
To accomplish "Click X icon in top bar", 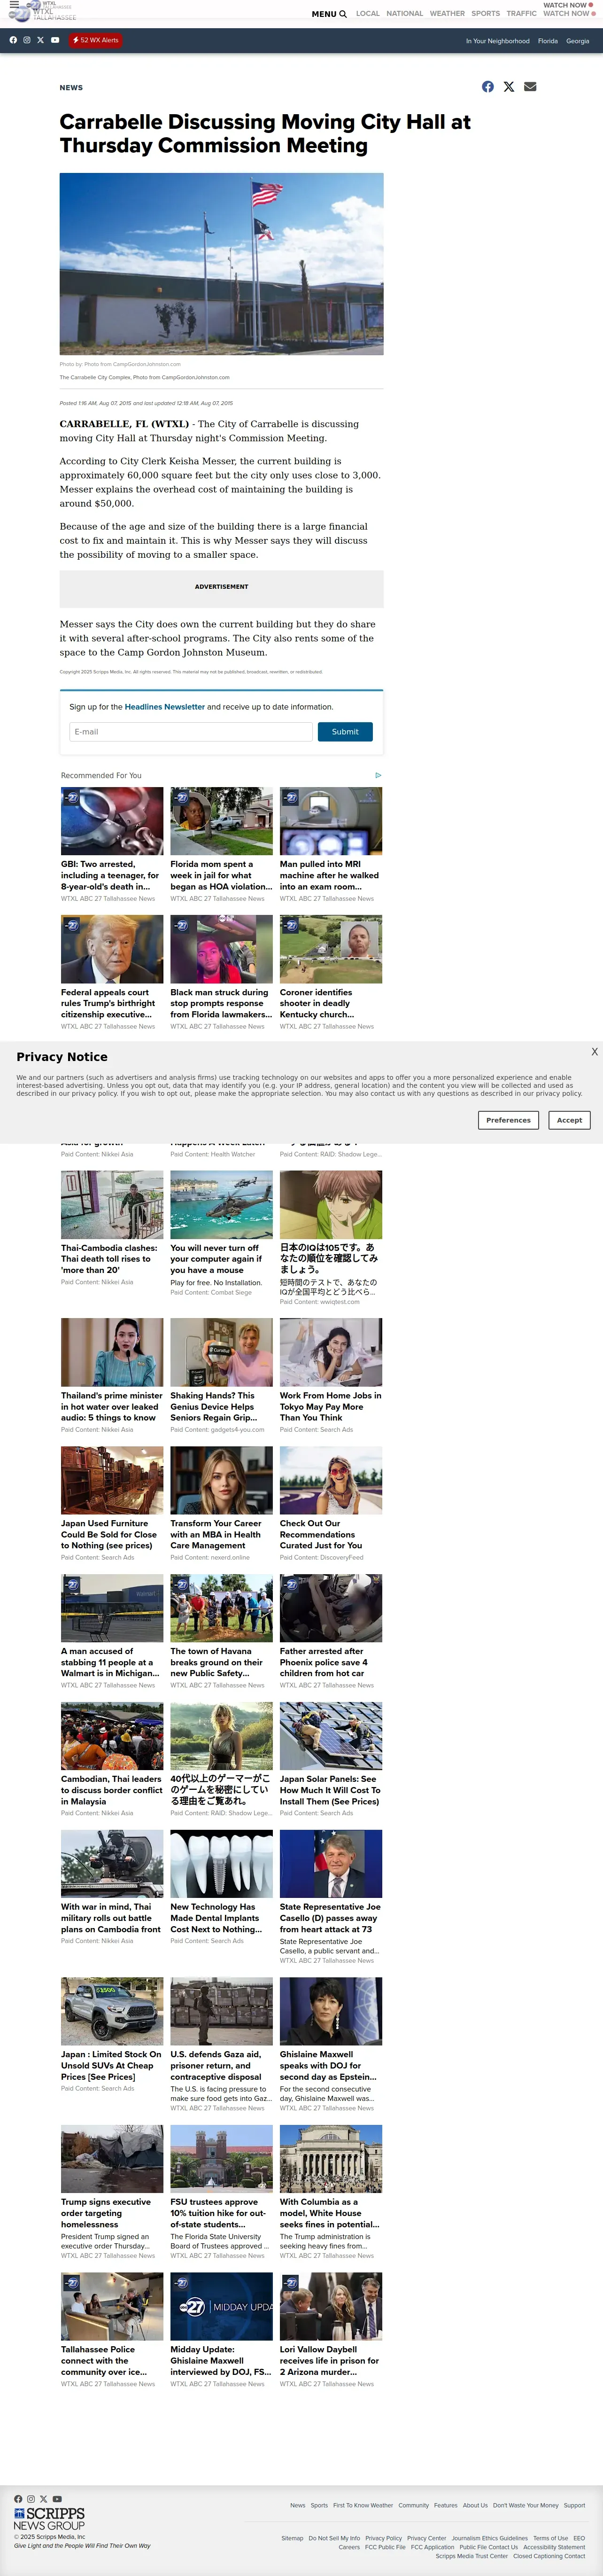I will point(40,40).
